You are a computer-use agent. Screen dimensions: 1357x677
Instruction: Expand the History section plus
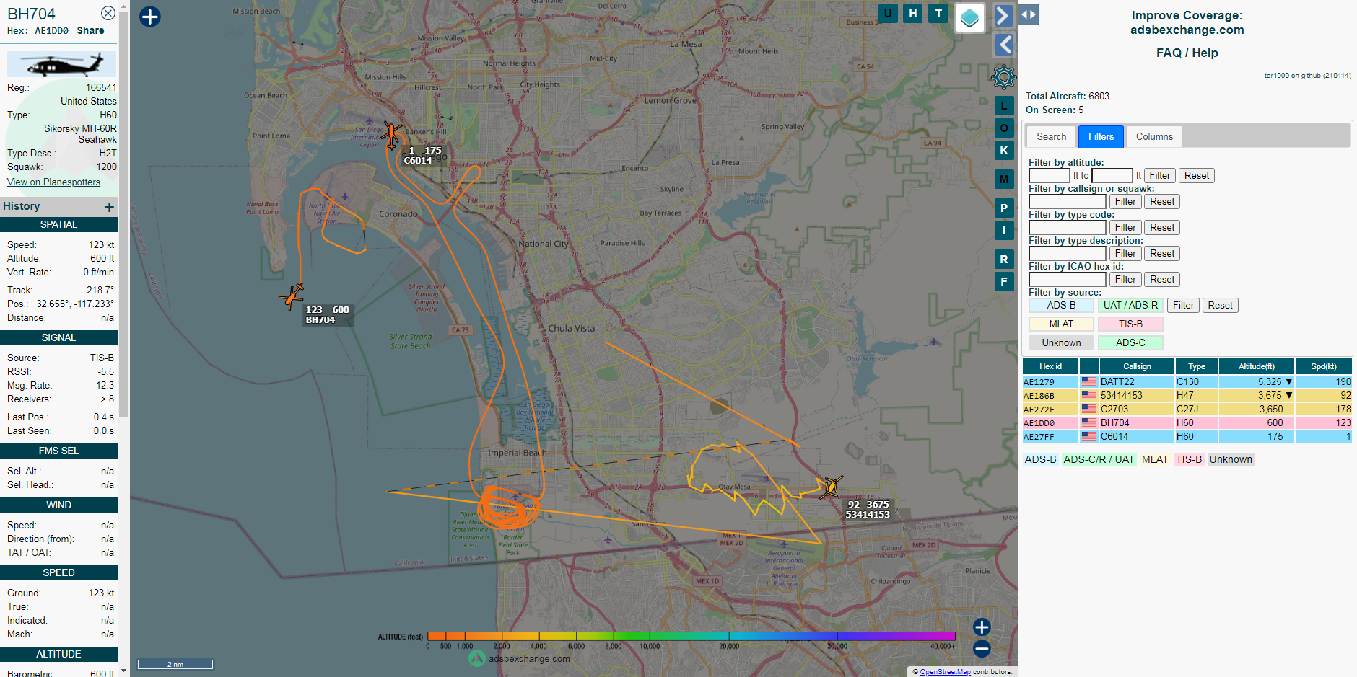pos(109,208)
